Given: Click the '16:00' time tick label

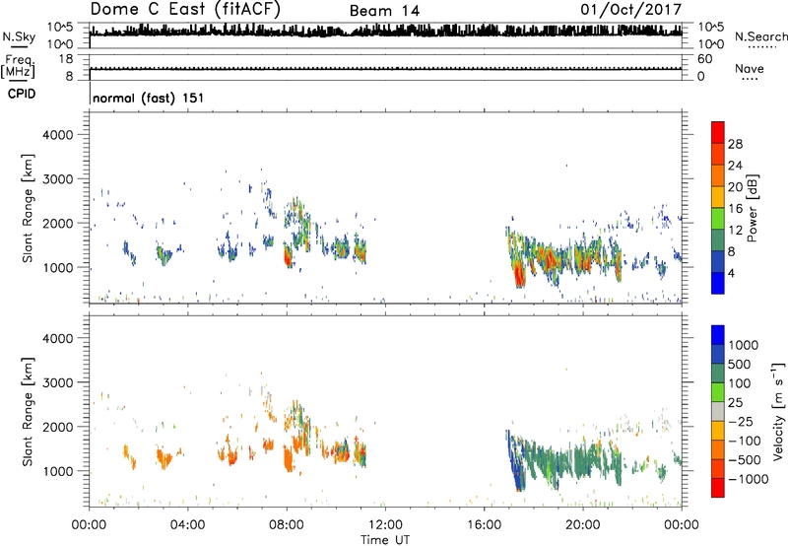Looking at the screenshot, I should 484,525.
